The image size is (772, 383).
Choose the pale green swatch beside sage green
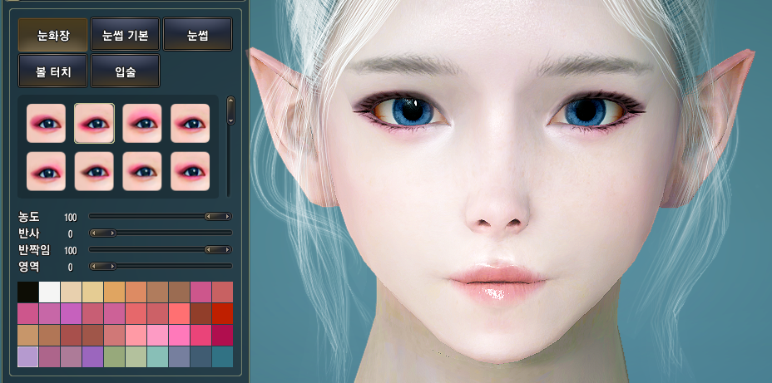click(x=136, y=357)
